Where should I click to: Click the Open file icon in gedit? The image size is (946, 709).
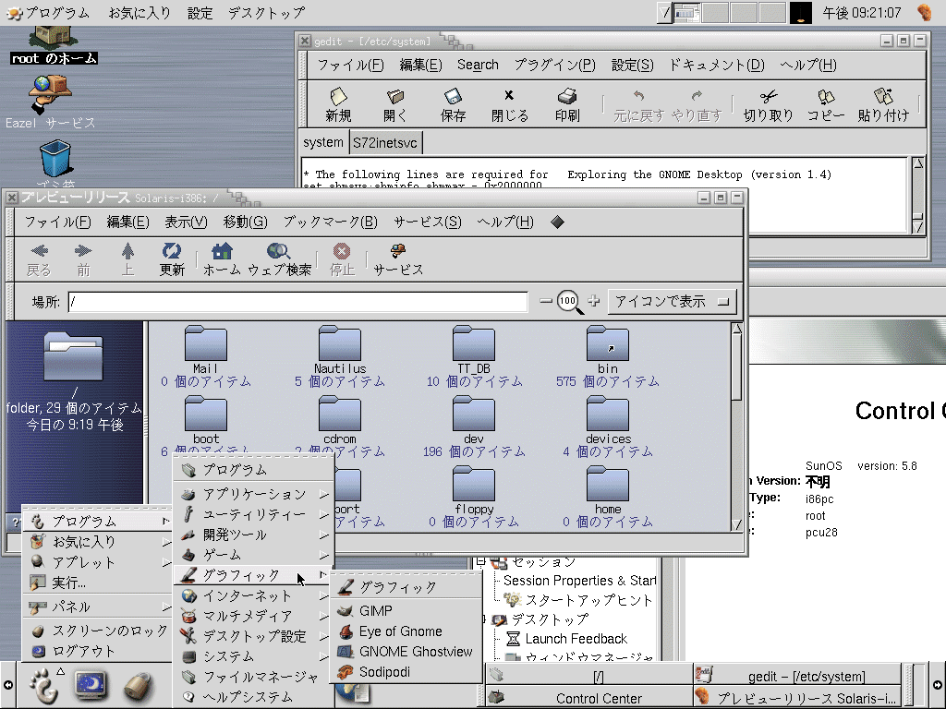click(x=395, y=96)
